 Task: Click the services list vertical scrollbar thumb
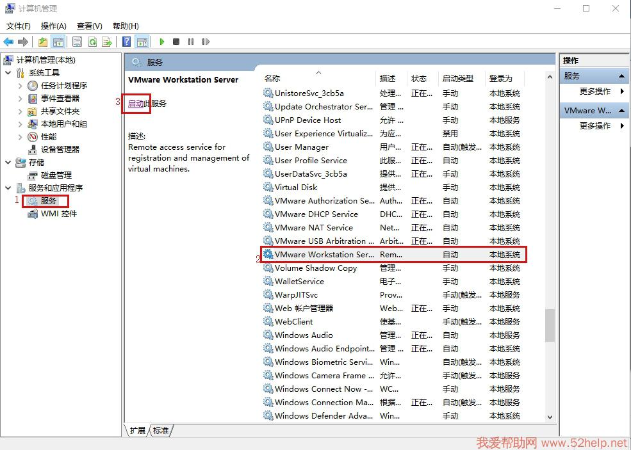(x=550, y=325)
